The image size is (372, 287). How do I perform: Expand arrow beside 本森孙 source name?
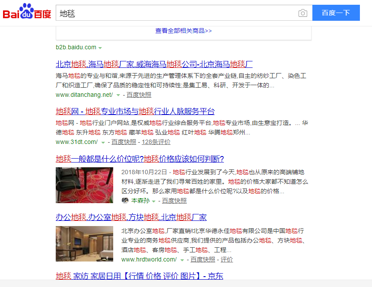pyautogui.click(x=153, y=201)
